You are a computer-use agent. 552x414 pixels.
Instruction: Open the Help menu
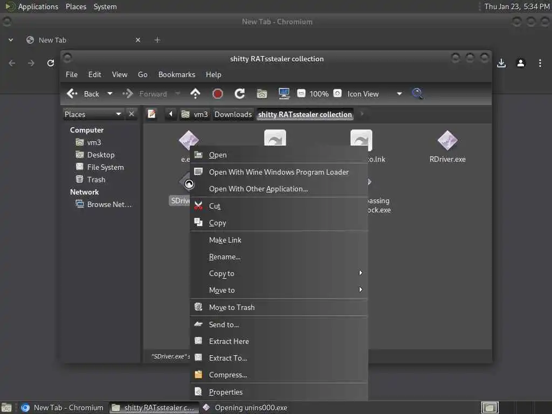(213, 74)
